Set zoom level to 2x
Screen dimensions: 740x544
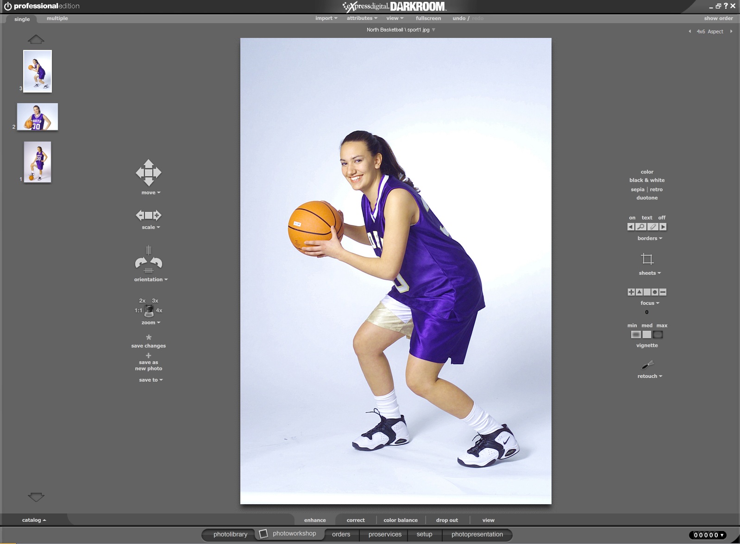[142, 301]
